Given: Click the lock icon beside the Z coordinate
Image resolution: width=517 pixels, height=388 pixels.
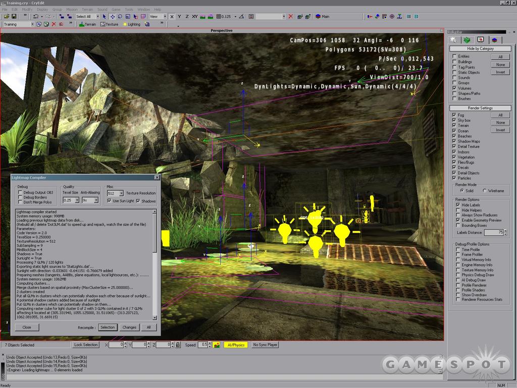Looking at the screenshot, I should (x=178, y=345).
